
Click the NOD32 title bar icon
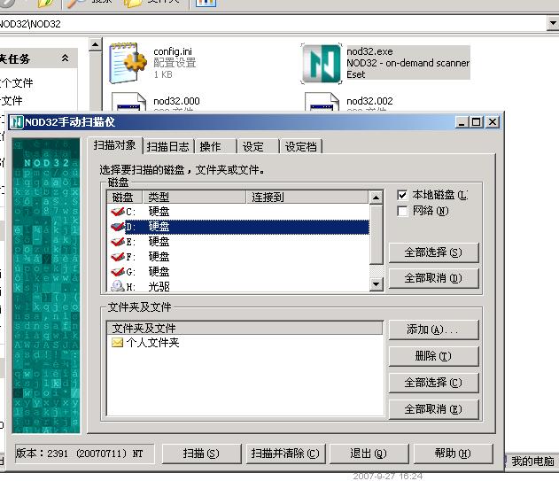pyautogui.click(x=17, y=122)
